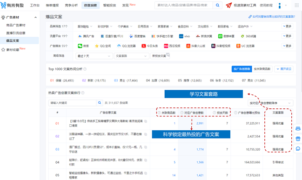
Task: Expand 更多 in the traffic platform row
Action: 288,36
